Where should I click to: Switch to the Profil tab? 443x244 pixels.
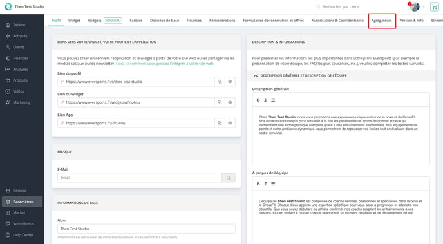point(56,21)
